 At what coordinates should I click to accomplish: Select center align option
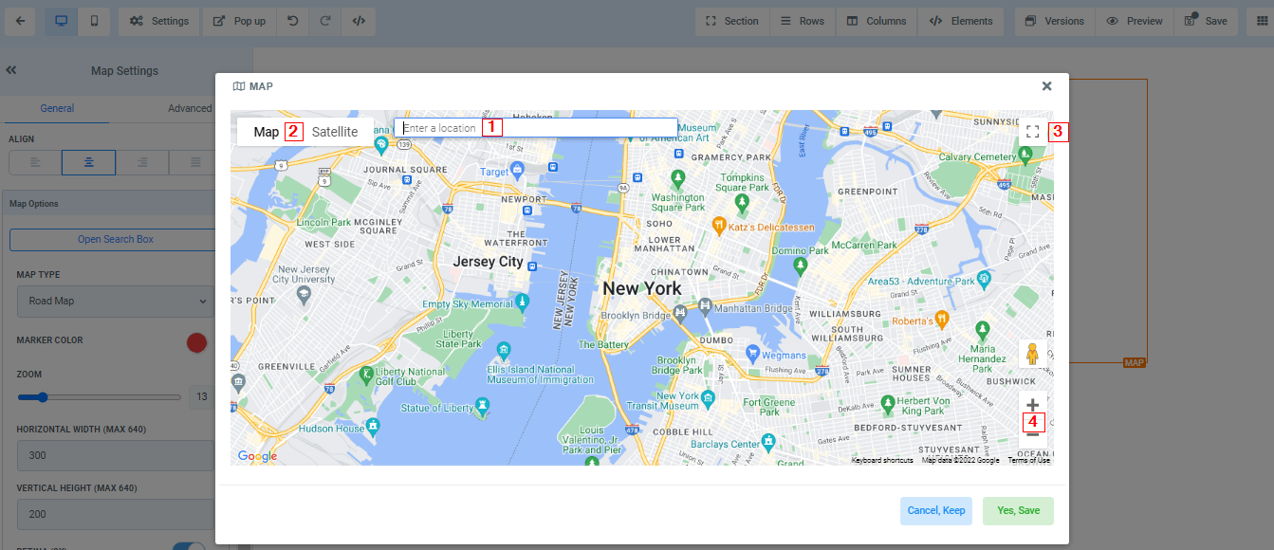coord(88,162)
